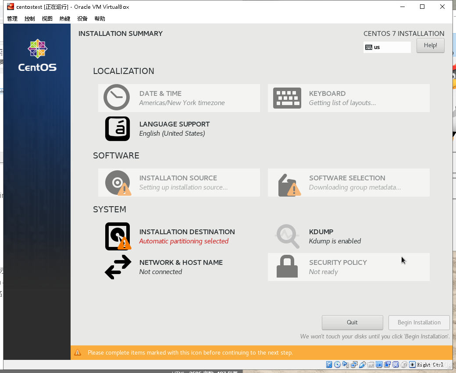The width and height of the screenshot is (456, 373).
Task: Click 'English (United States)' text
Action: [x=172, y=134]
